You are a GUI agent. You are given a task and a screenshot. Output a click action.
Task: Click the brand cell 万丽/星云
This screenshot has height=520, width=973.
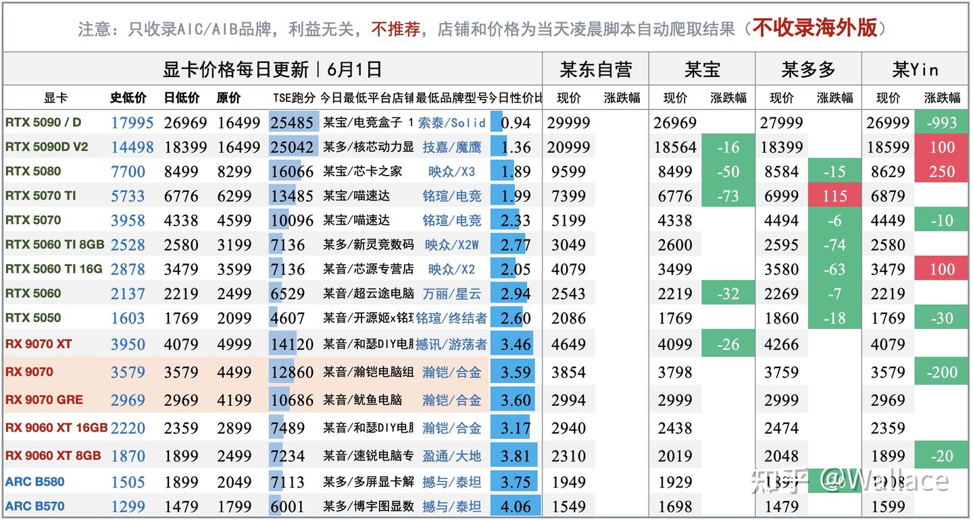452,294
